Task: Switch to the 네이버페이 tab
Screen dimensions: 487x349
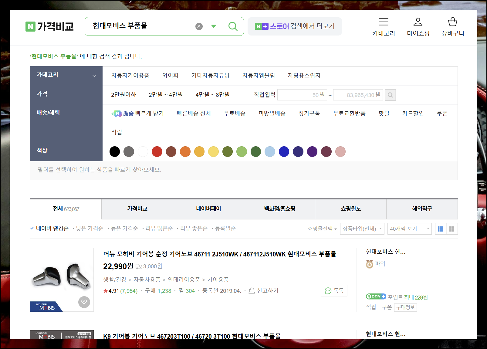Action: (208, 209)
